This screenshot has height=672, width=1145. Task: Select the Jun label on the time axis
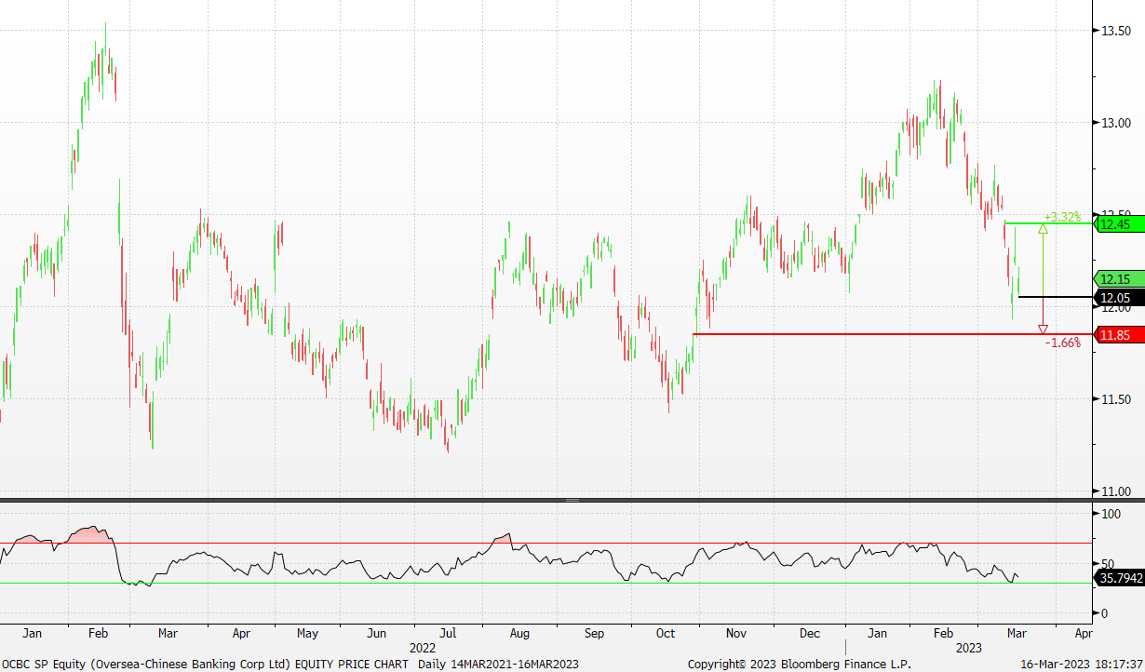(x=377, y=634)
